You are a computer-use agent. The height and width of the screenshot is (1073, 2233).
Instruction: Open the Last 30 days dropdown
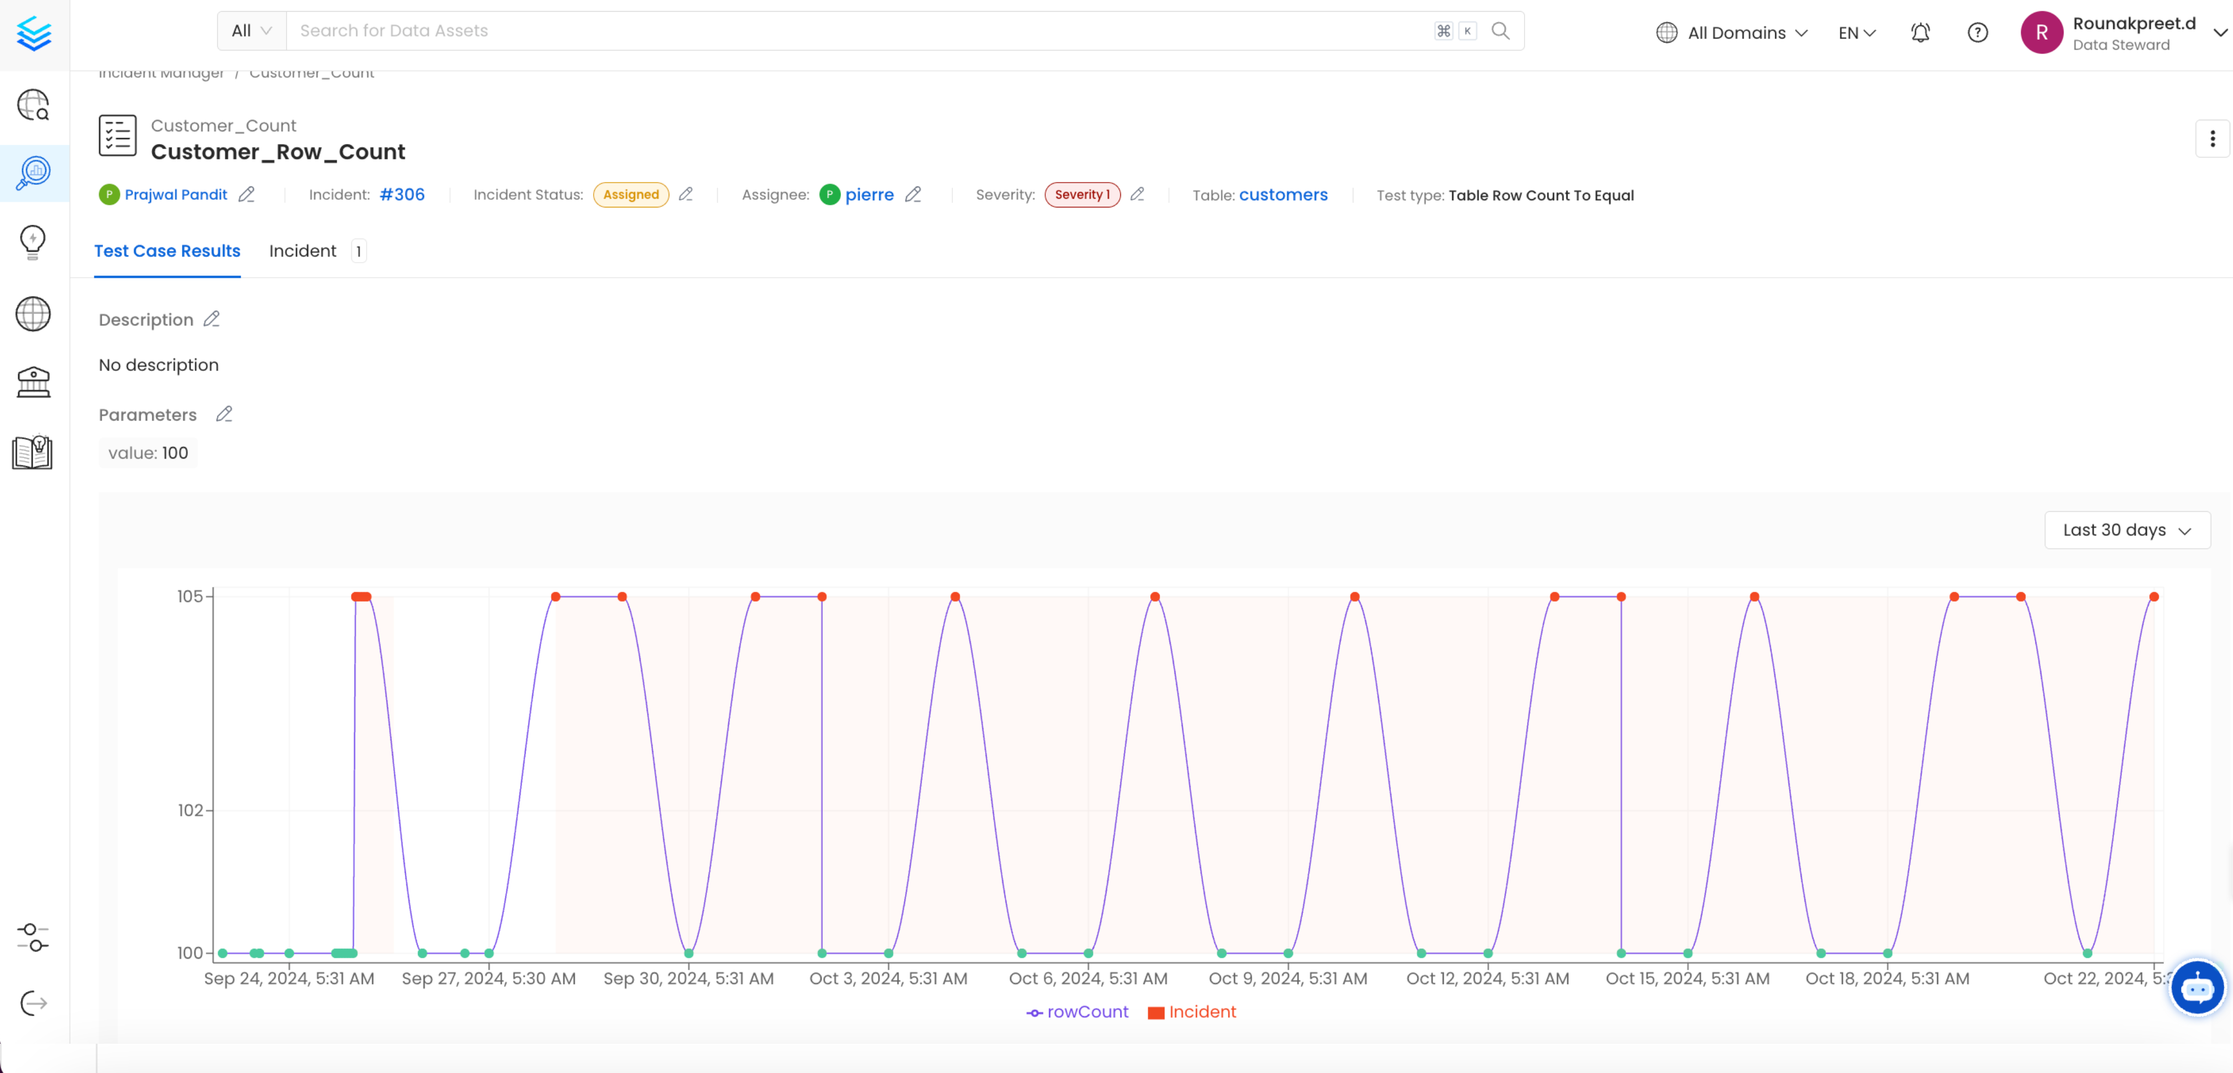pos(2125,529)
